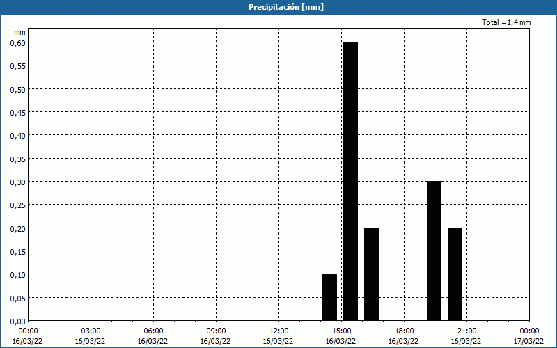This screenshot has width=557, height=348.
Task: Click the 21:00 time axis label
Action: pyautogui.click(x=466, y=331)
